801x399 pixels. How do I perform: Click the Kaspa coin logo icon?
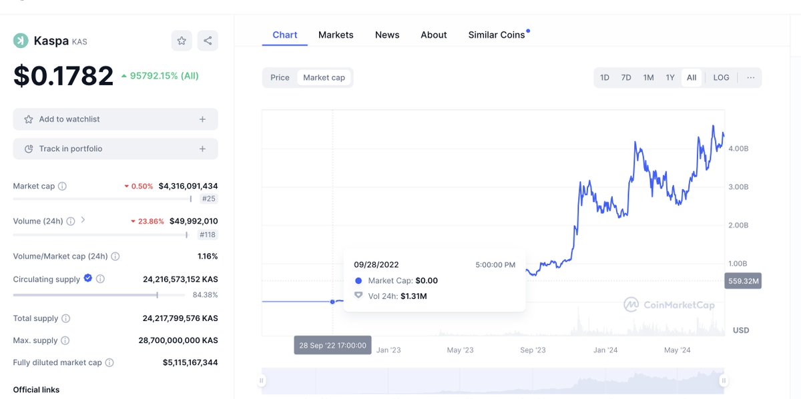click(x=21, y=41)
